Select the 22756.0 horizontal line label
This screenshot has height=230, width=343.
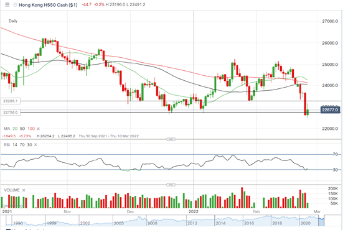(x=11, y=113)
